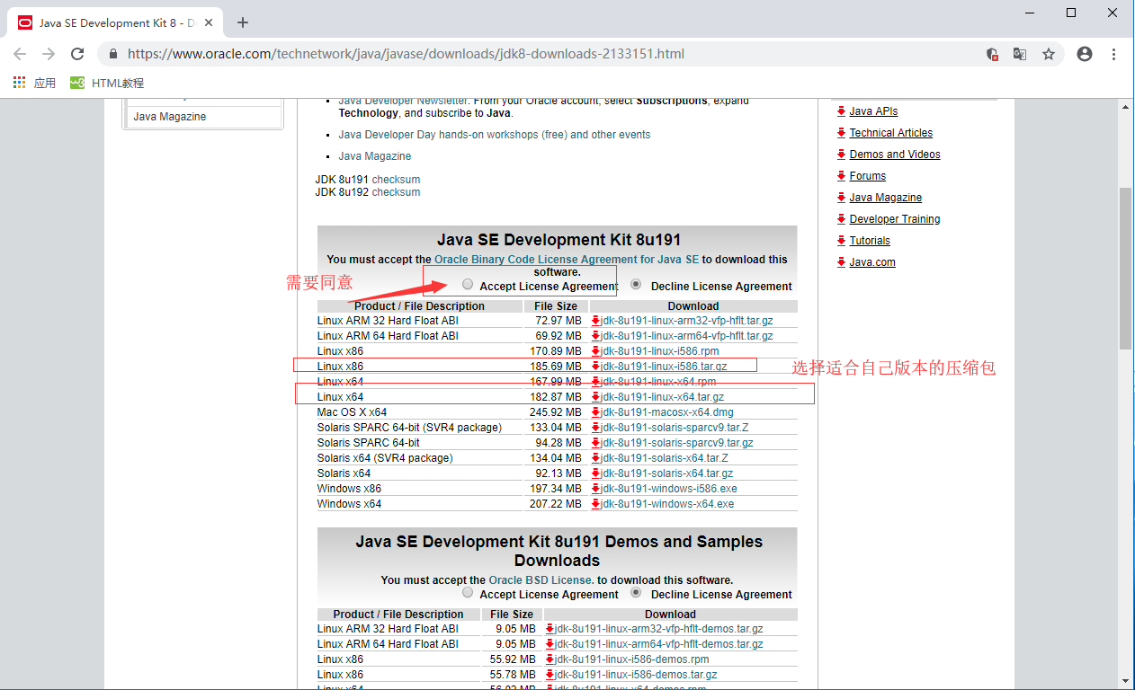Image resolution: width=1135 pixels, height=690 pixels.
Task: Select Decline License Agreement for JDK 8u191
Action: point(636,284)
